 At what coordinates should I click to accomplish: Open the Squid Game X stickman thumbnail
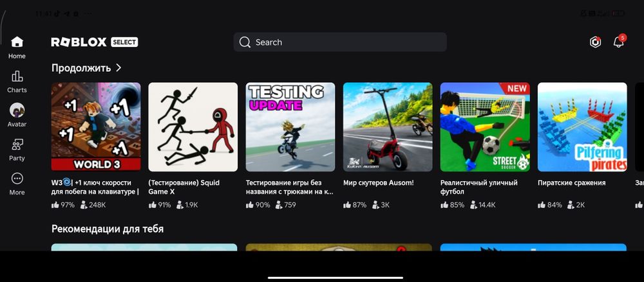[193, 127]
